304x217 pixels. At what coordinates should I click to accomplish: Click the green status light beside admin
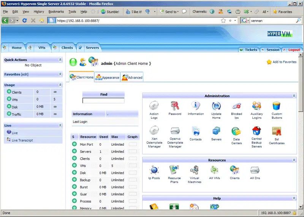click(x=73, y=62)
